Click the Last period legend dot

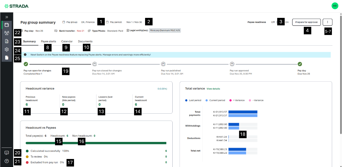[186, 100]
